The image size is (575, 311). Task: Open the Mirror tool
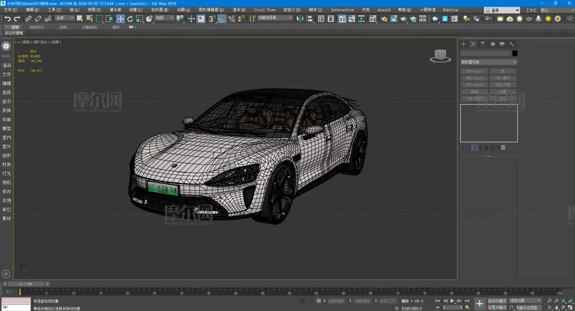point(300,19)
